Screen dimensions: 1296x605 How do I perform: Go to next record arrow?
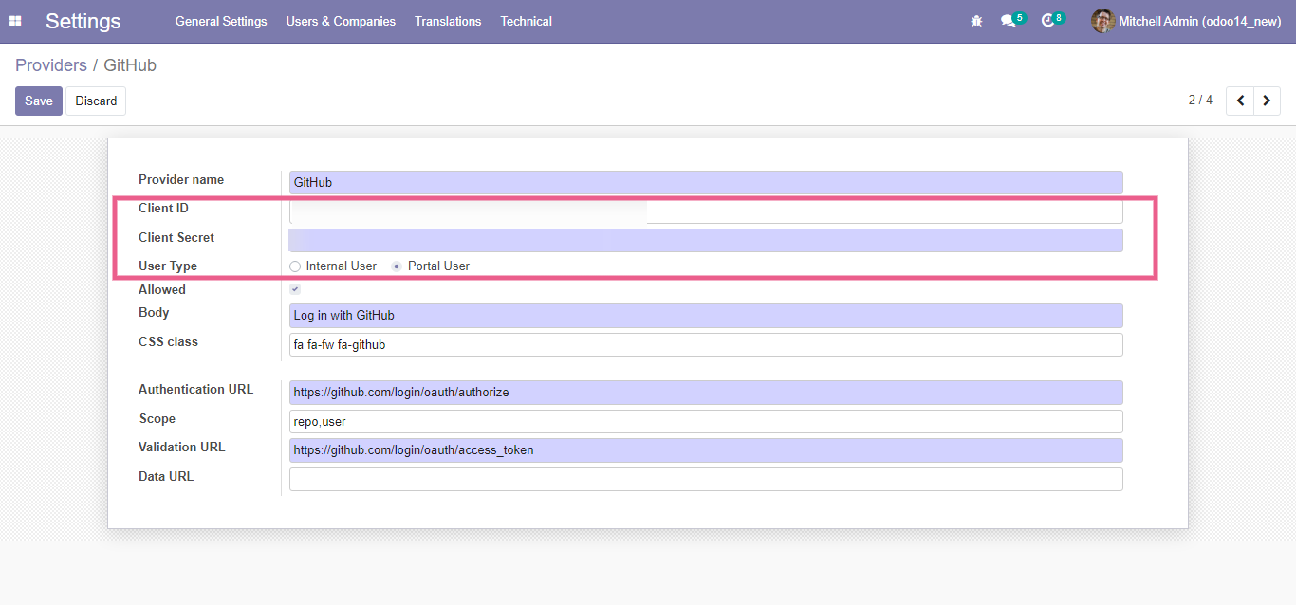[1267, 101]
